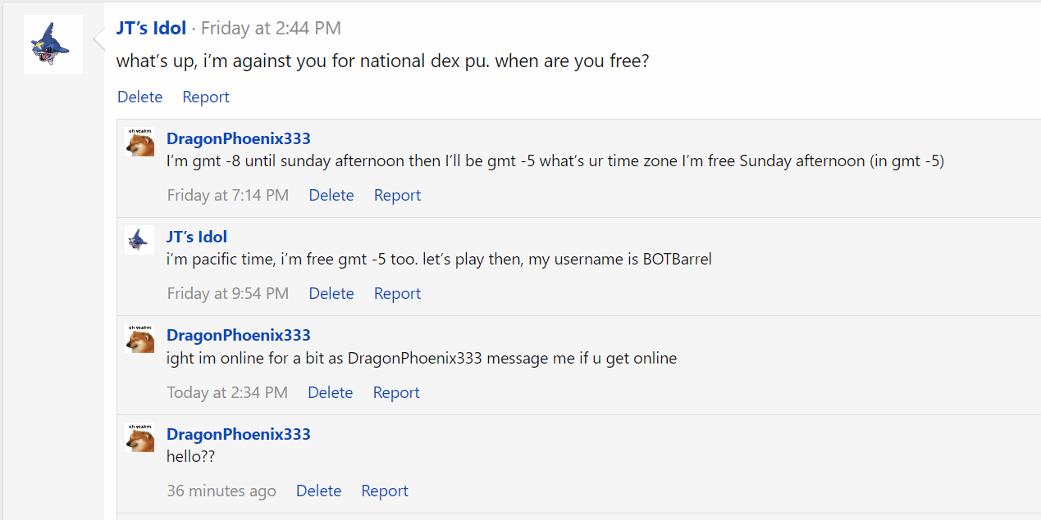Report the comment posted Friday at 7:14 PM
Screen dimensions: 1041x520
pos(397,195)
